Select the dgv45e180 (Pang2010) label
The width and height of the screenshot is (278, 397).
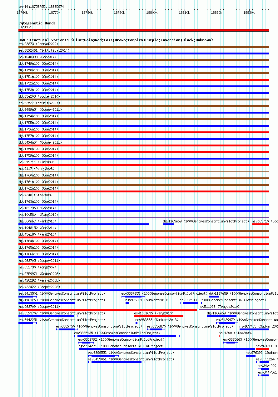coord(37,234)
